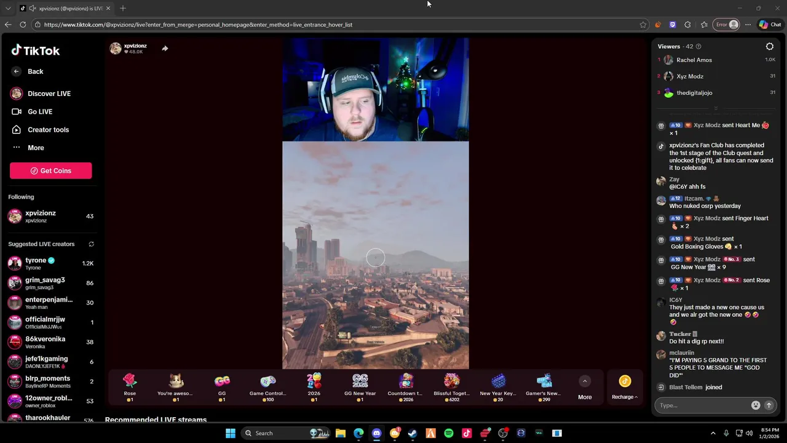Select the xpvizionz LIVE browser tab
Viewport: 787px width, 443px height.
click(x=66, y=8)
